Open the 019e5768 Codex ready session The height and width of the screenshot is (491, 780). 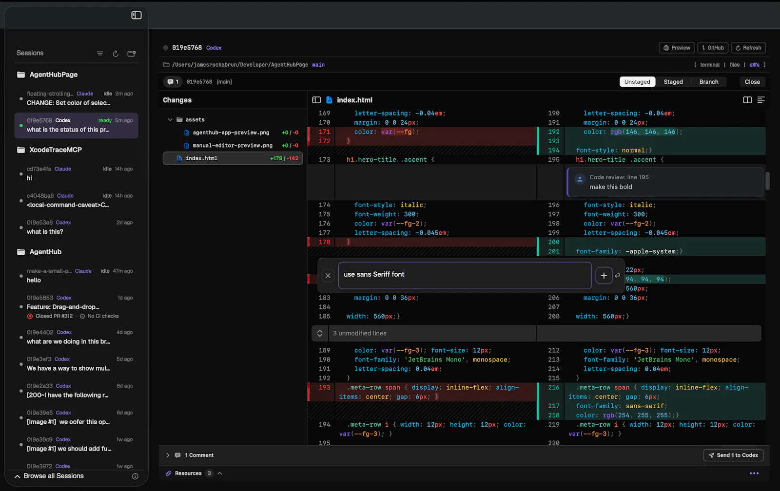click(76, 125)
